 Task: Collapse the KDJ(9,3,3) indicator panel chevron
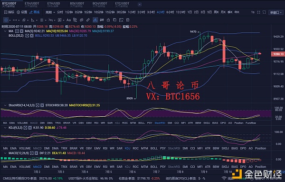(x=5, y=128)
